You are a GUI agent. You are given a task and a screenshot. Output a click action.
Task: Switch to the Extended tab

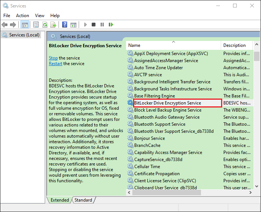click(x=60, y=200)
